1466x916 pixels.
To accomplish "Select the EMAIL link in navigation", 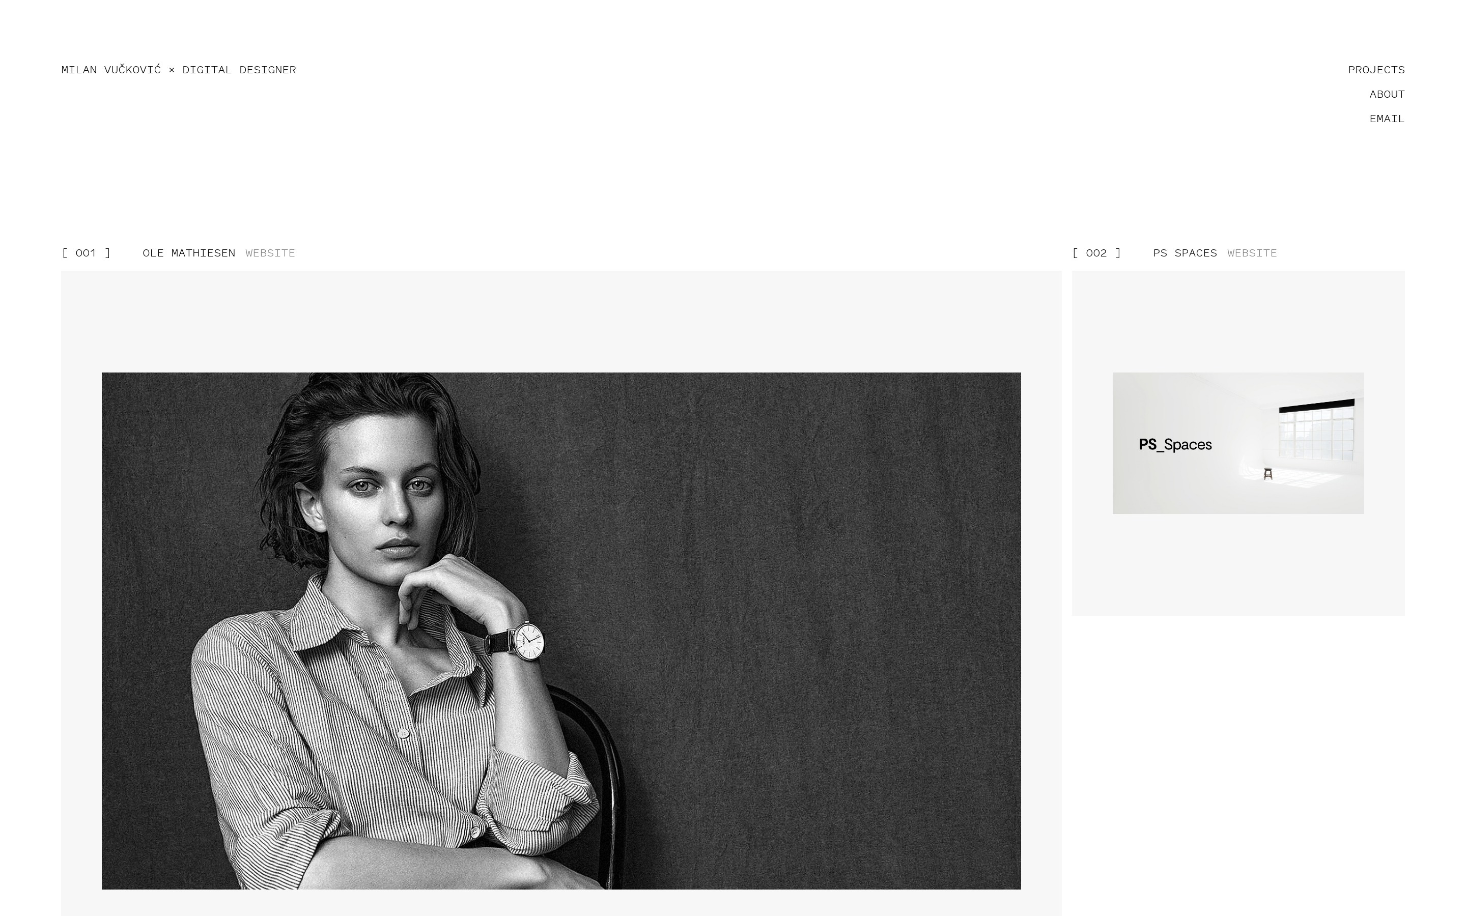I will pyautogui.click(x=1387, y=119).
